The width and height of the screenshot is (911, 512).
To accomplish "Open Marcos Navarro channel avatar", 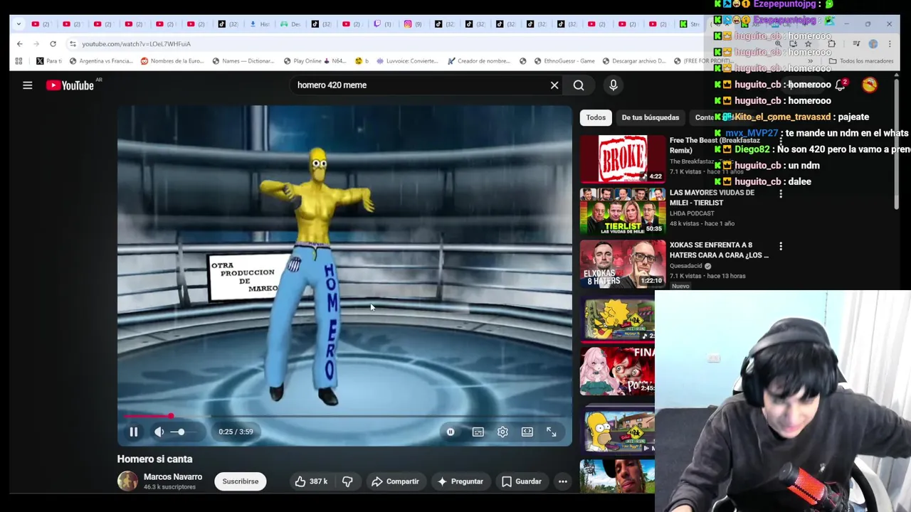I will tap(127, 481).
